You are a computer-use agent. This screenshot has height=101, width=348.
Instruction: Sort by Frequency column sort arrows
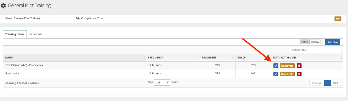point(197,58)
